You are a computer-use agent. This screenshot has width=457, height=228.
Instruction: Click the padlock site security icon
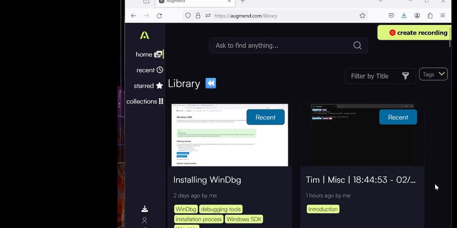198,16
